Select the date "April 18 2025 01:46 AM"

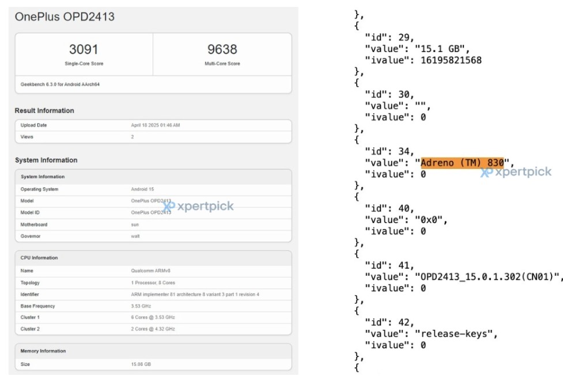point(156,125)
